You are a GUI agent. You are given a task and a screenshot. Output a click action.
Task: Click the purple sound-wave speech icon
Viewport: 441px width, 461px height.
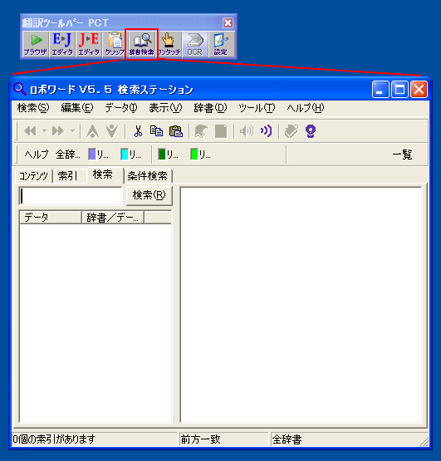pyautogui.click(x=267, y=131)
